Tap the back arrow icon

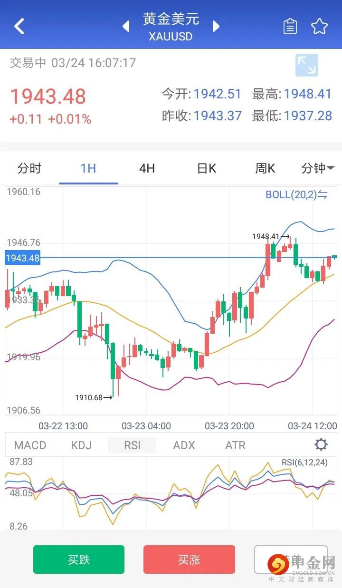[19, 27]
